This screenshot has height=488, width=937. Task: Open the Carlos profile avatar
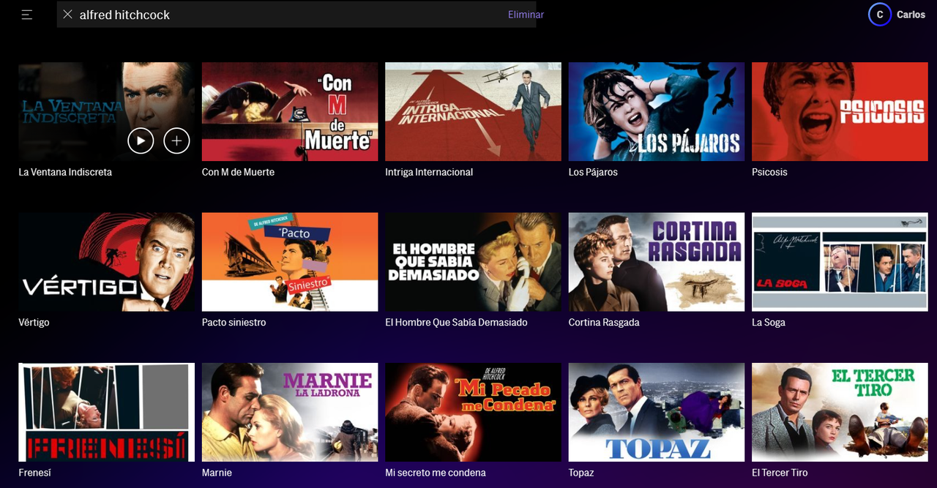pyautogui.click(x=879, y=15)
